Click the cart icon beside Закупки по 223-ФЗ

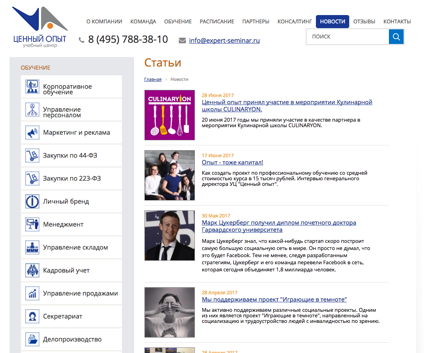(32, 178)
